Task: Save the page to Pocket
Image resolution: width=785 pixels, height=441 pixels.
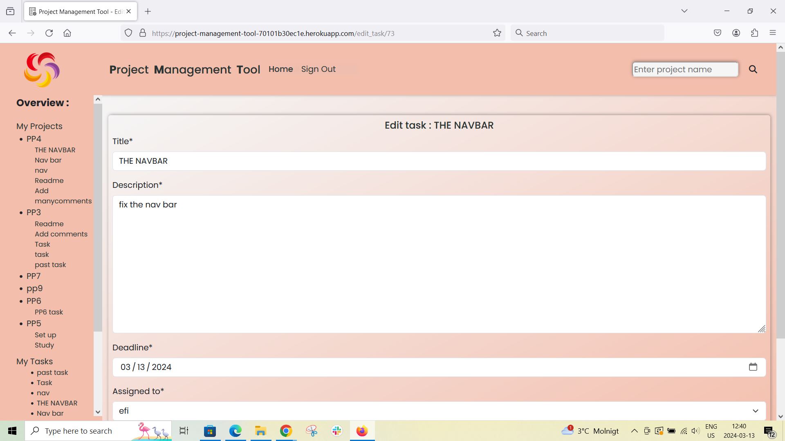Action: point(718,33)
